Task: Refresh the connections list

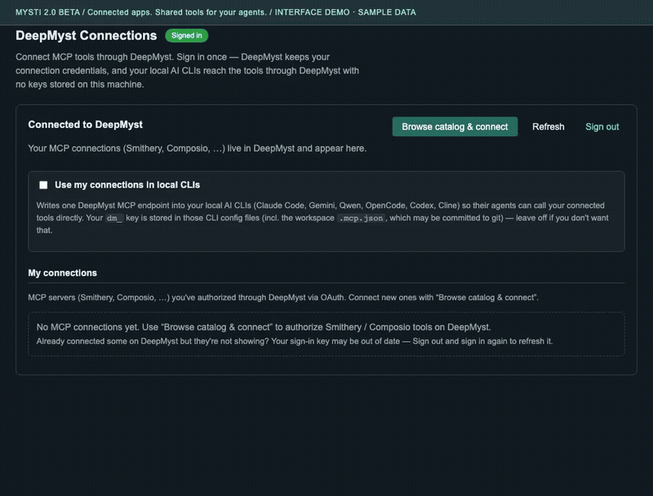Action: pyautogui.click(x=548, y=126)
